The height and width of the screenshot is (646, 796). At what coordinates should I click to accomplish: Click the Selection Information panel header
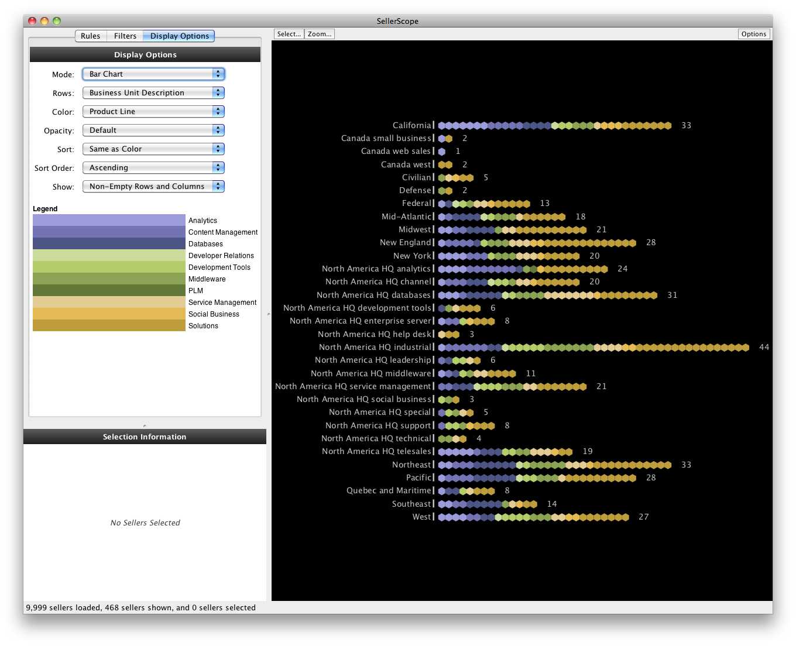(x=145, y=437)
